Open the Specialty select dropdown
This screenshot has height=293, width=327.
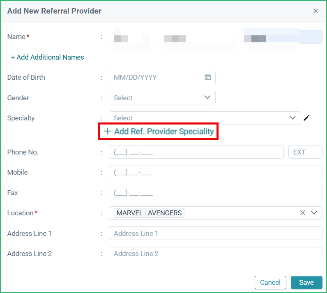205,118
